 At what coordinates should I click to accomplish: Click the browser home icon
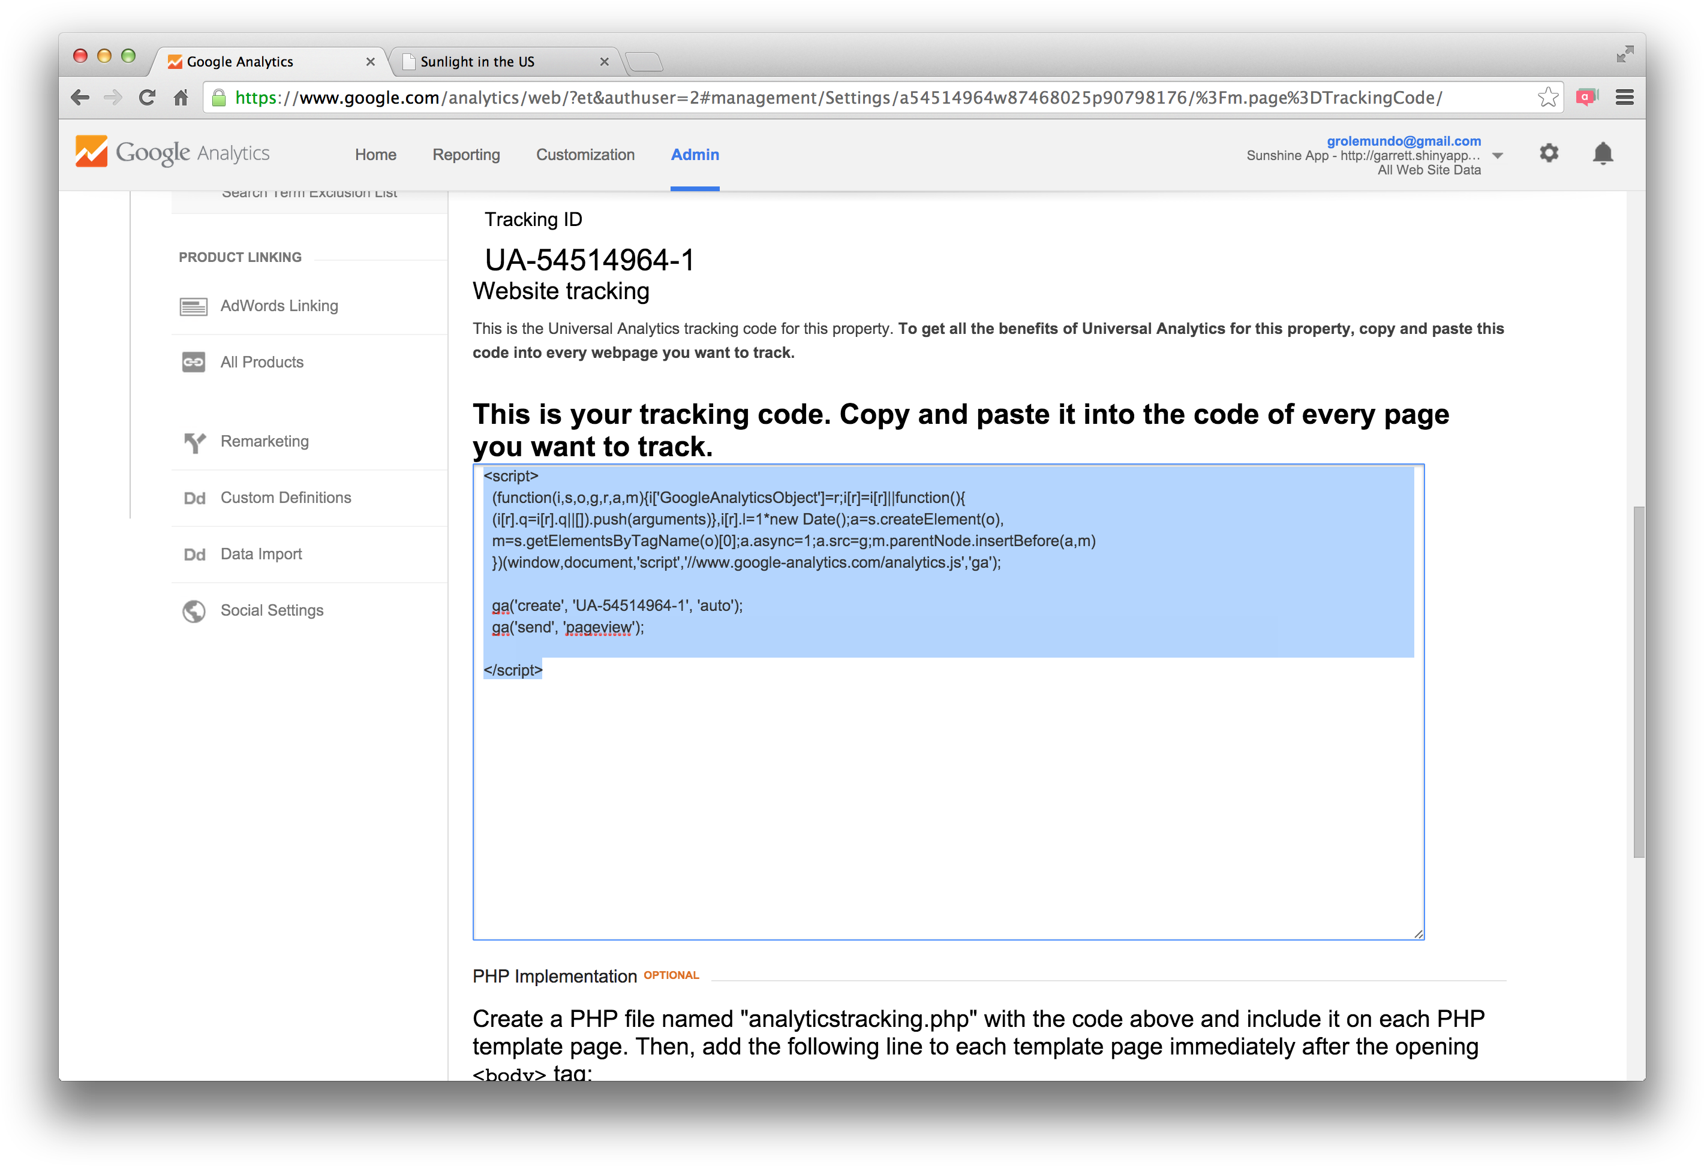181,98
